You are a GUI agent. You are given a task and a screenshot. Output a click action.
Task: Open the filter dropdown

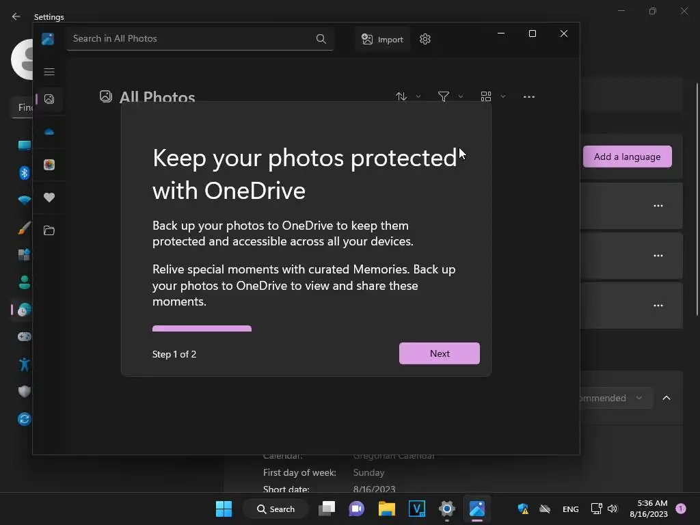pyautogui.click(x=450, y=96)
